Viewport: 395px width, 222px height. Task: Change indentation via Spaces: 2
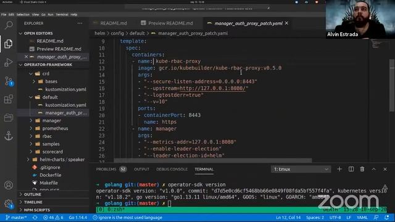[x=315, y=218]
